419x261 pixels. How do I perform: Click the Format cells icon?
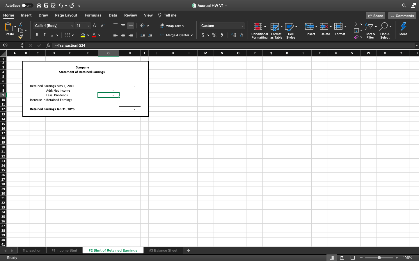[x=338, y=26]
